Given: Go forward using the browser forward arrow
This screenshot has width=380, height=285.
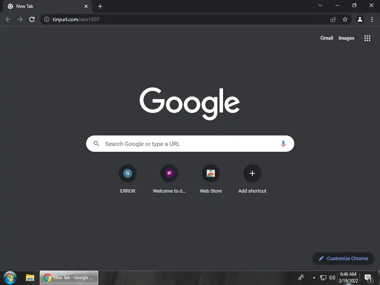Looking at the screenshot, I should point(20,19).
